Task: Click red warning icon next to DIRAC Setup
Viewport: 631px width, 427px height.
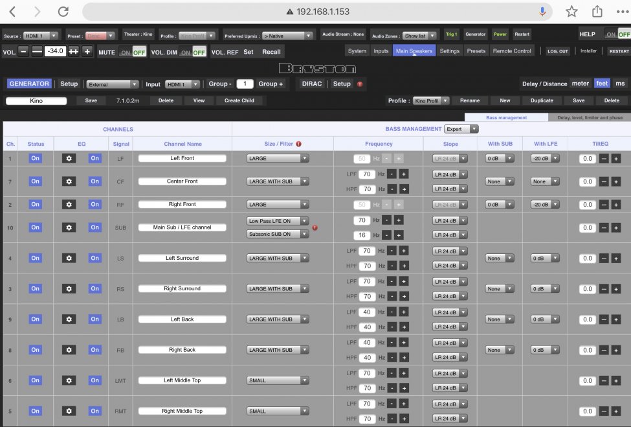Action: click(360, 84)
